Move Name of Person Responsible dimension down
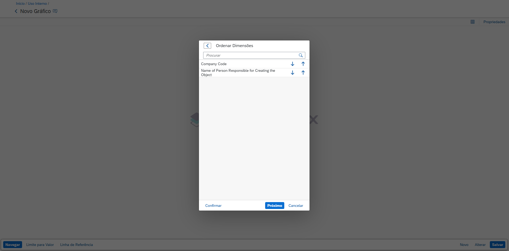 292,73
